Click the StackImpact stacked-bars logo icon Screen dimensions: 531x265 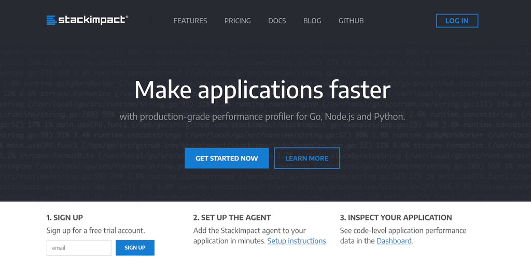[x=51, y=20]
